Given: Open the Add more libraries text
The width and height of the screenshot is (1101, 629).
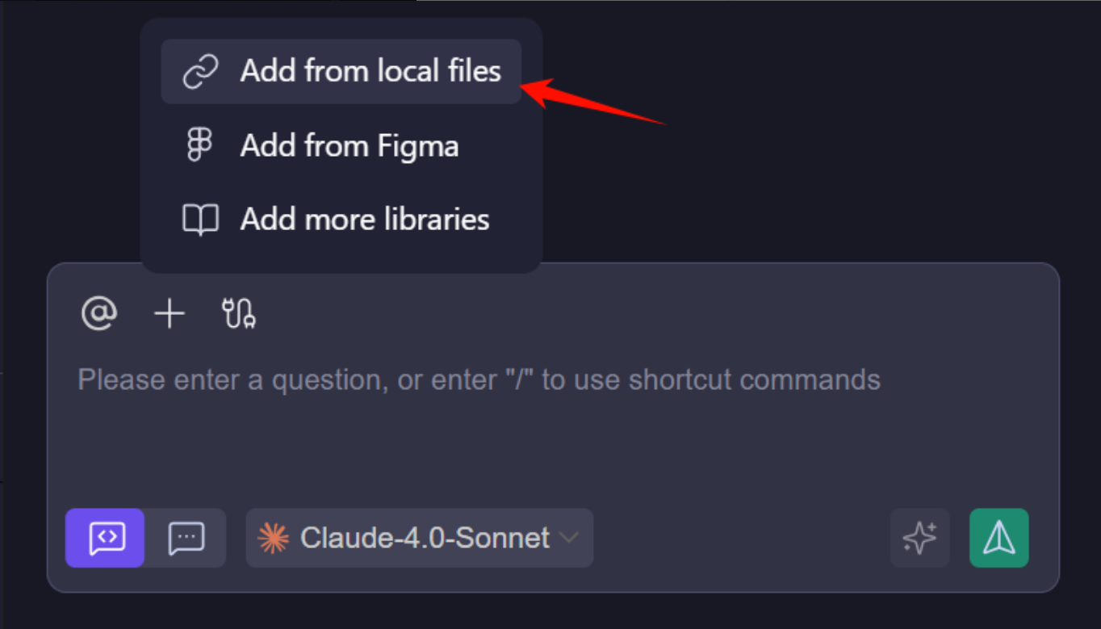Looking at the screenshot, I should pos(365,220).
